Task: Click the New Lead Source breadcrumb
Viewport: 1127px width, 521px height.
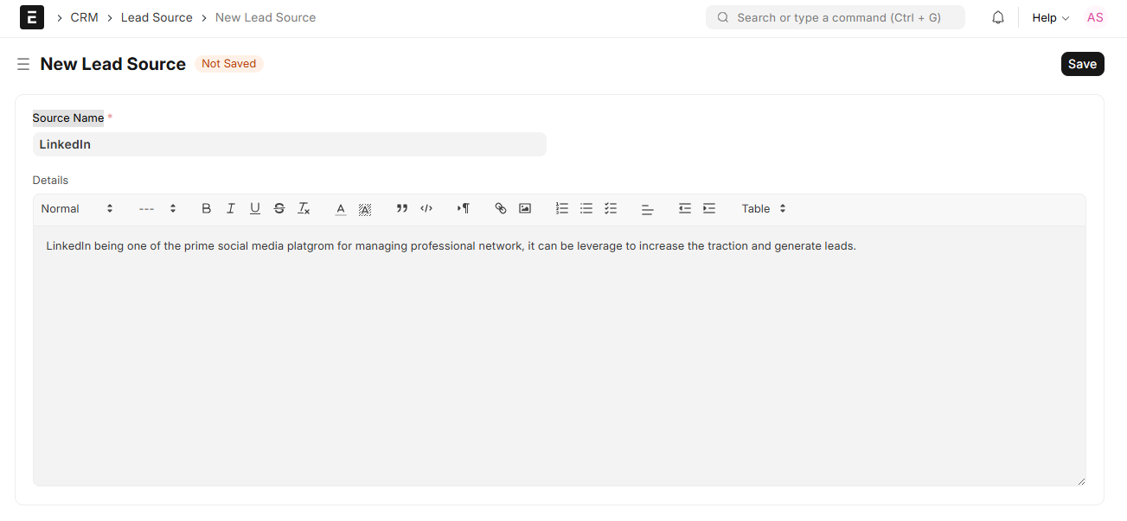Action: (x=266, y=17)
